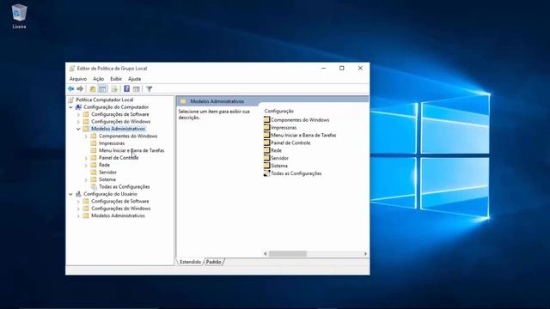Click Todas as Configurações icon in the tree

point(94,187)
